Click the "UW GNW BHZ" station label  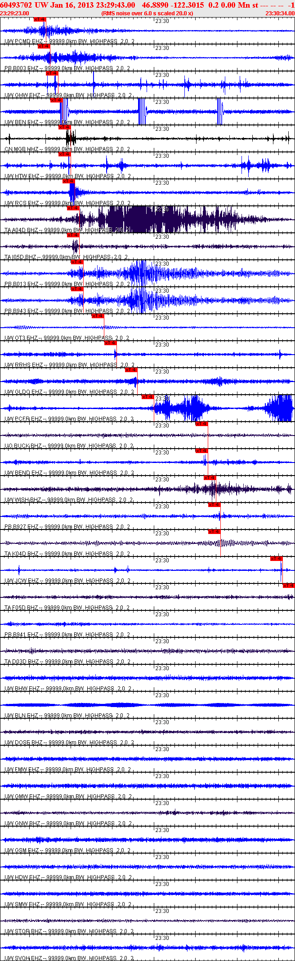tap(22, 823)
